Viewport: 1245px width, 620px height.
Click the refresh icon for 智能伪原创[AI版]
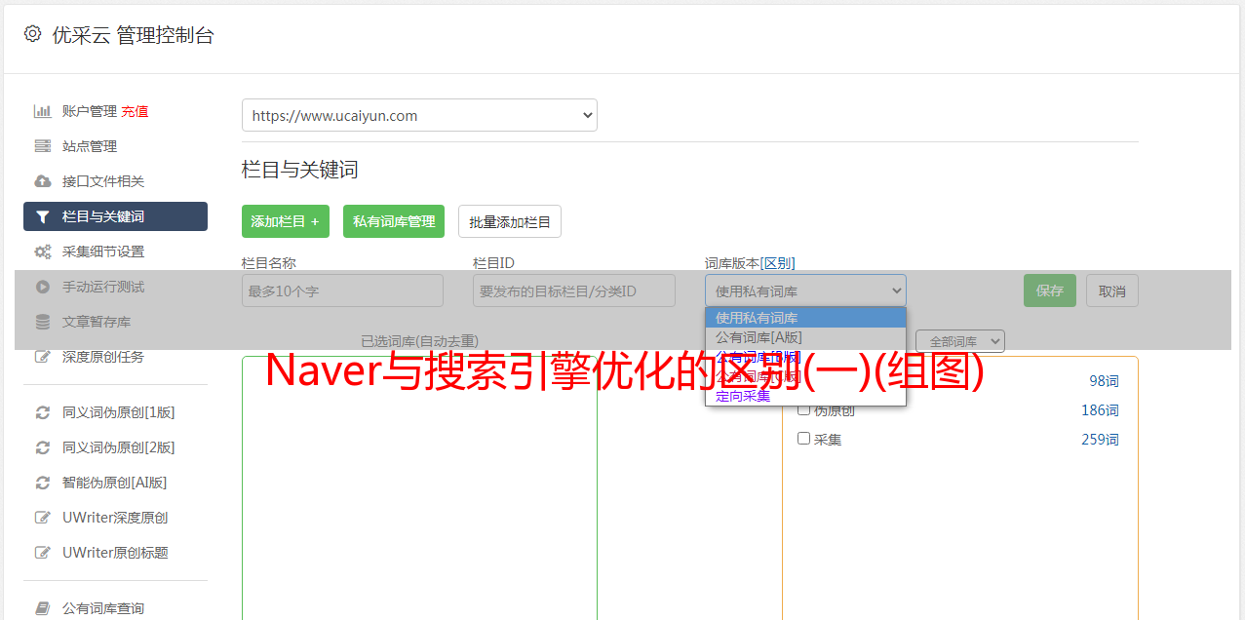[x=42, y=483]
